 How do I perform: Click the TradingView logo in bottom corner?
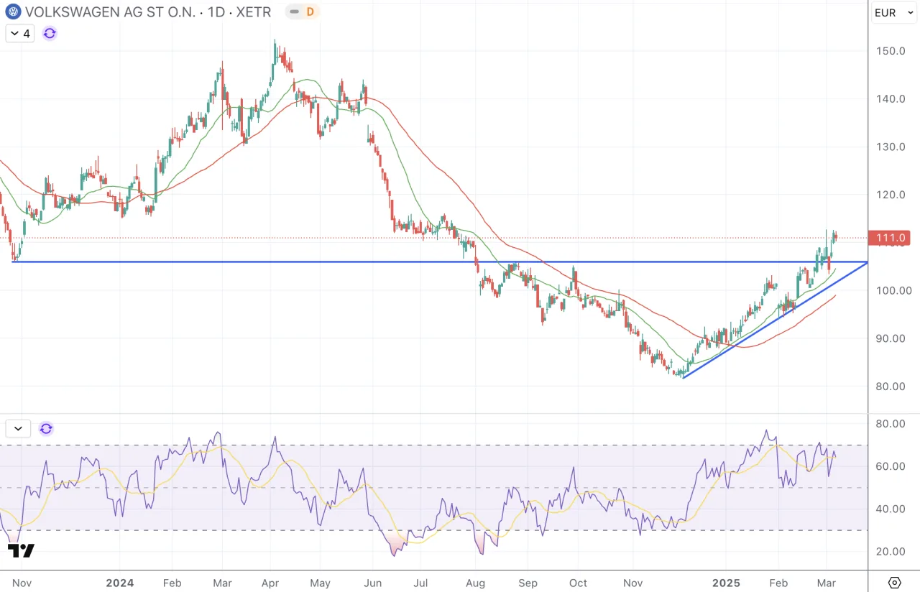coord(22,551)
